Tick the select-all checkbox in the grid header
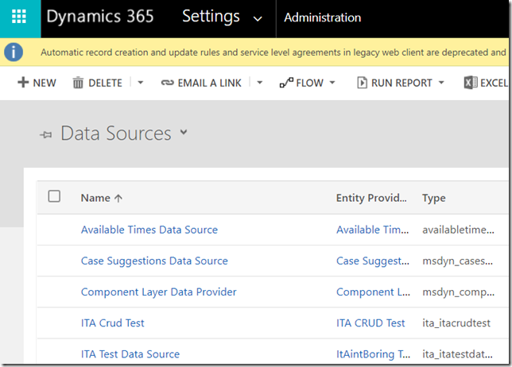This screenshot has height=367, width=512. pos(54,196)
